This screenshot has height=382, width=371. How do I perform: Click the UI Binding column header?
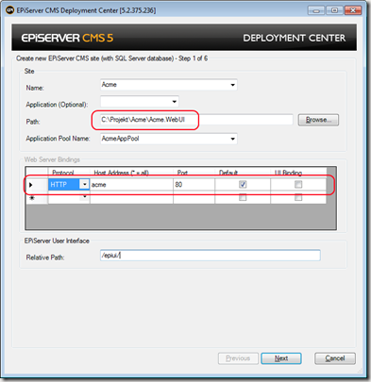click(x=298, y=173)
